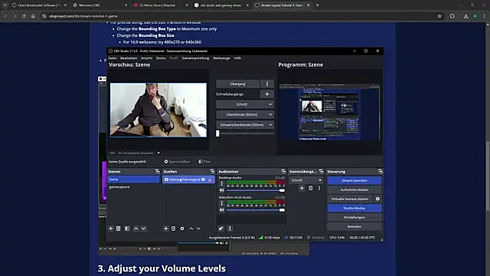Move source down in Quellen list

(x=198, y=228)
